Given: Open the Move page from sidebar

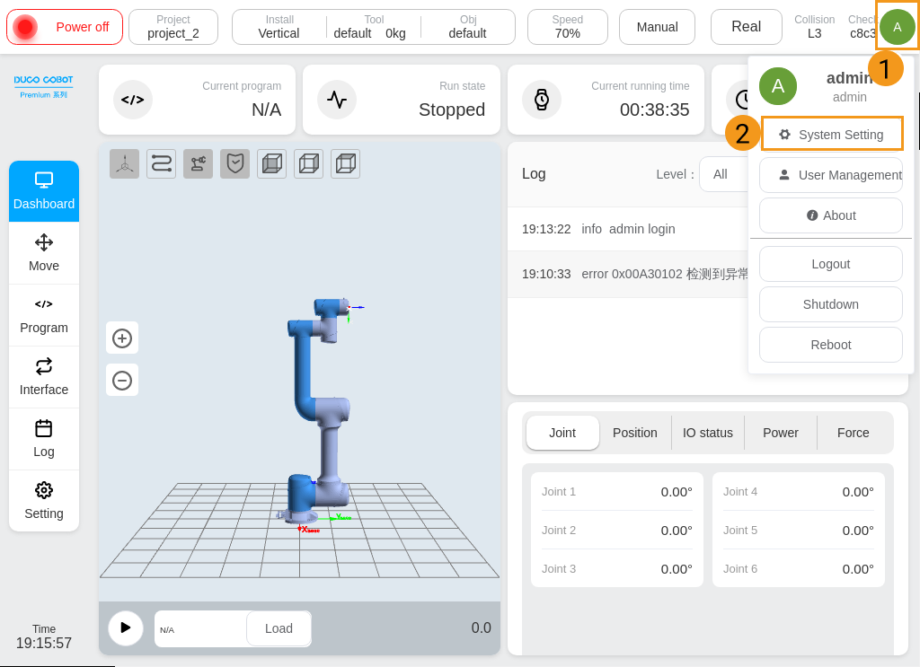Looking at the screenshot, I should click(44, 253).
